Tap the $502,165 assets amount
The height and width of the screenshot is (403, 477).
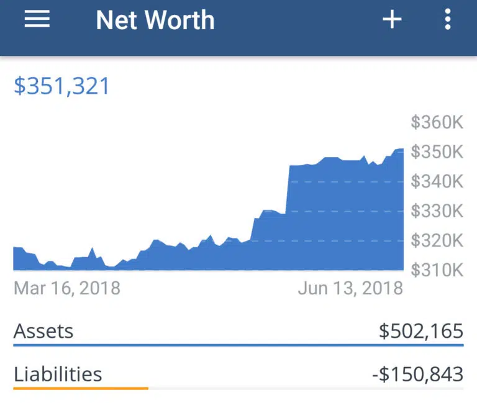(x=421, y=331)
